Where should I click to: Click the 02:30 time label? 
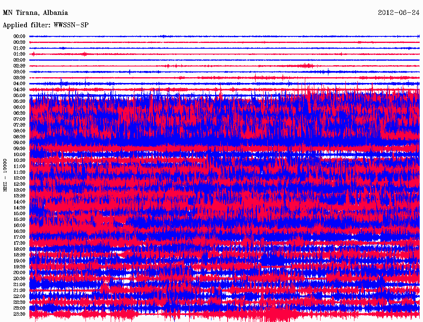pyautogui.click(x=19, y=66)
